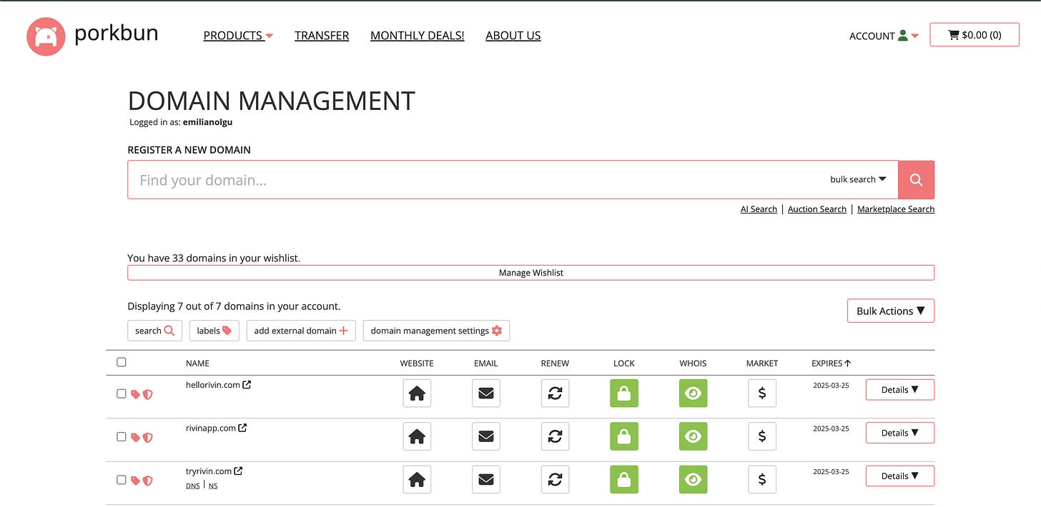Click the NAME column header
The image size is (1041, 507).
pyautogui.click(x=197, y=363)
